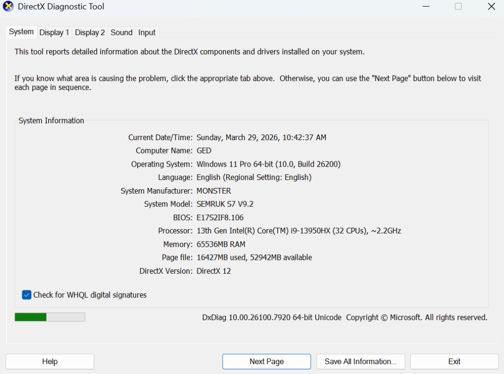
Task: Click Save All Information button
Action: (x=361, y=361)
